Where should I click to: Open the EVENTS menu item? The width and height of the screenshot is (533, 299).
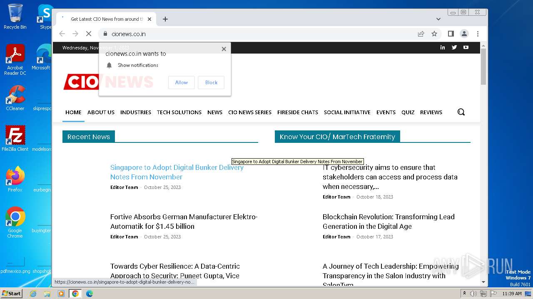386,112
